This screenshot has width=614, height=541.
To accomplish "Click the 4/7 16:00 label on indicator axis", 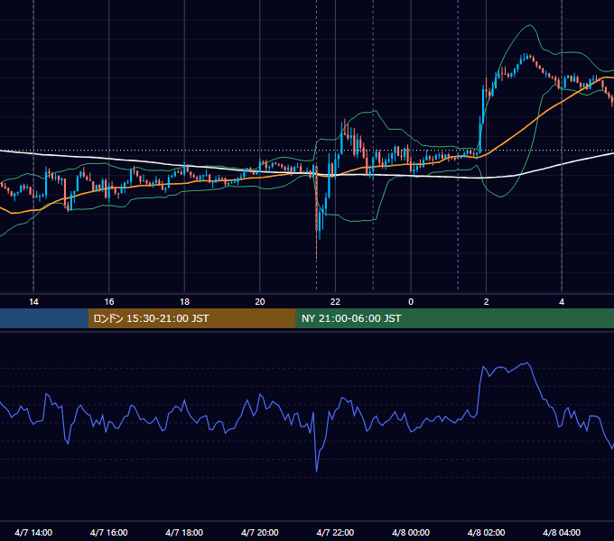I will [109, 532].
